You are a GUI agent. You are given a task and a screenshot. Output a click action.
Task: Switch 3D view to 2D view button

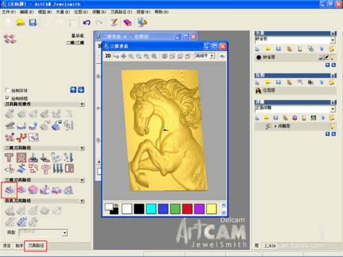point(108,56)
